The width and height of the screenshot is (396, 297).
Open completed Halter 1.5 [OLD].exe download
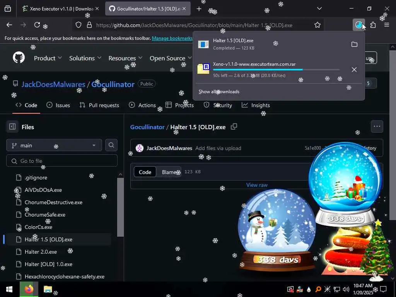(x=271, y=44)
